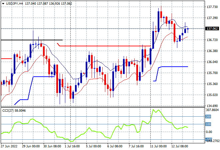Click the 134.690 price axis label
Screen dimensions: 220x150
click(212, 106)
